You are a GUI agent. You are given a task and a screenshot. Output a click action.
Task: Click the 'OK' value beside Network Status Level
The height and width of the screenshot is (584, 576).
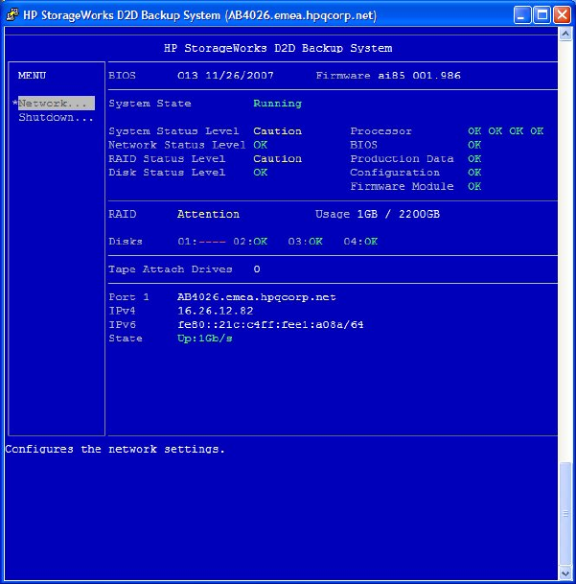(261, 145)
